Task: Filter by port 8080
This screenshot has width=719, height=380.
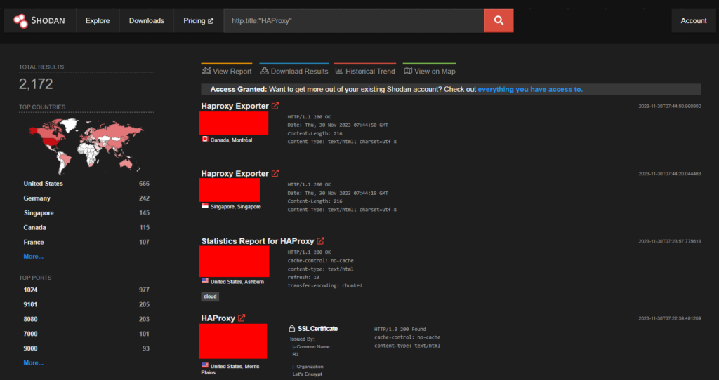Action: 30,319
